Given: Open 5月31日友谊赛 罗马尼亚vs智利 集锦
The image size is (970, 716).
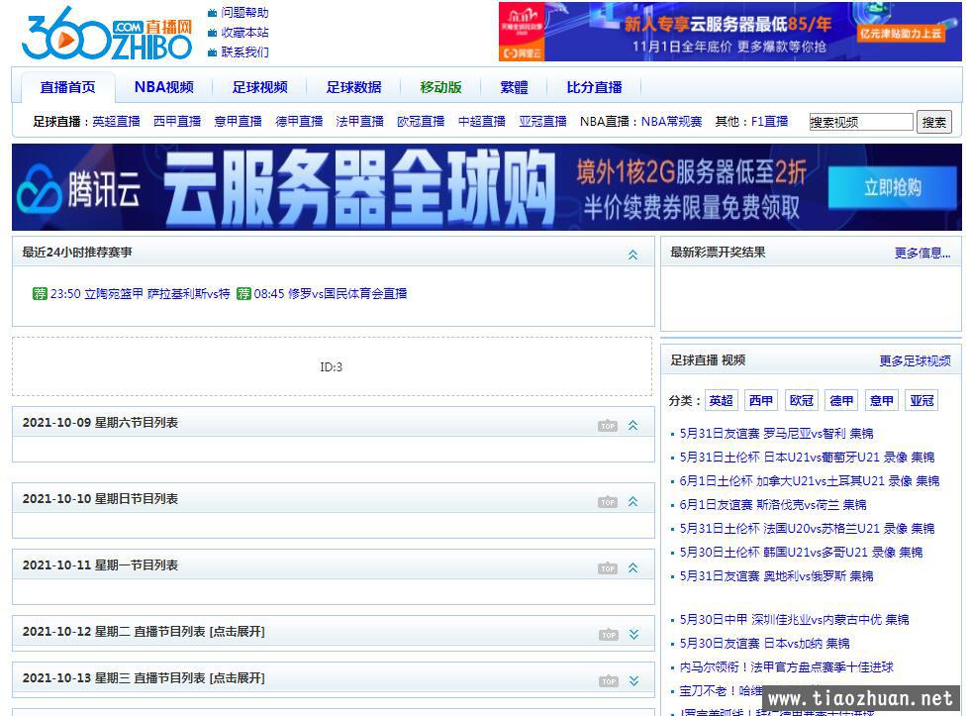Looking at the screenshot, I should tap(776, 433).
